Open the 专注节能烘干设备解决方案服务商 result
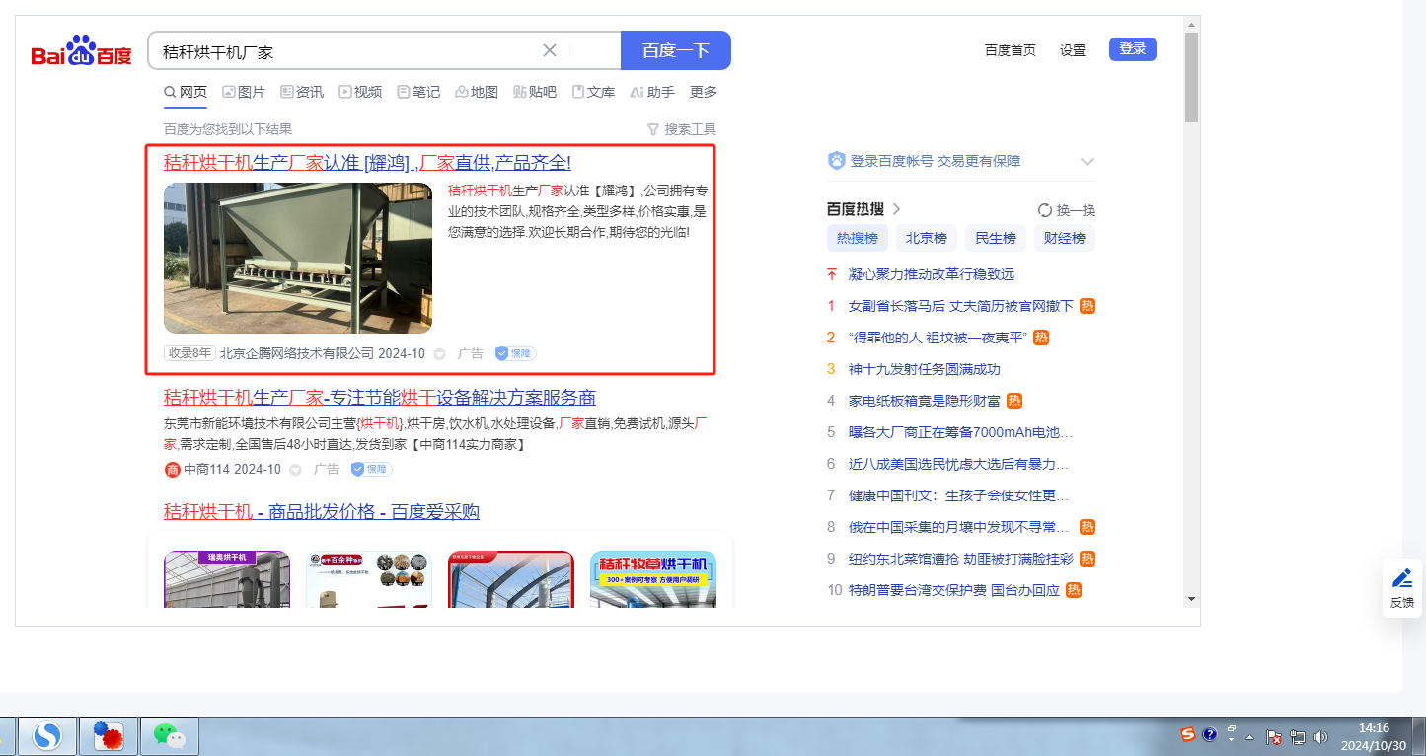 pyautogui.click(x=380, y=398)
